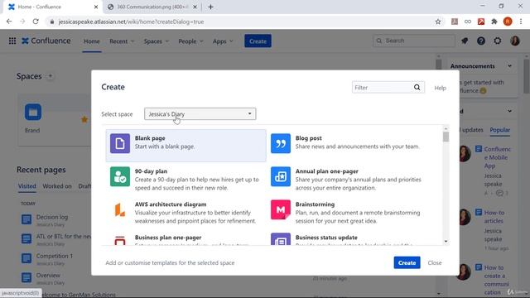Click the Brand space icon

tap(33, 113)
